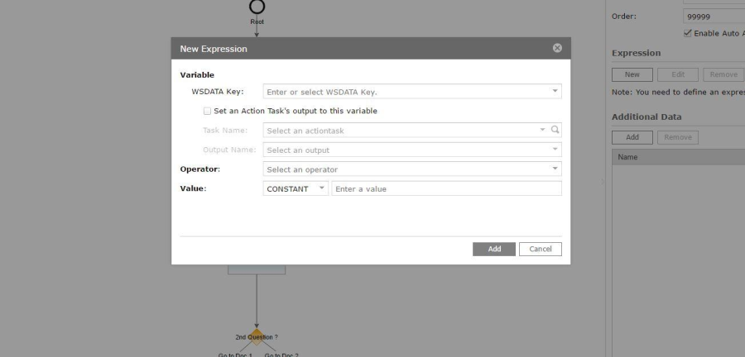Click the Add button in the dialog

click(x=494, y=249)
